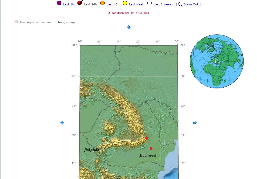Select the earthquake dot northeast of Bucharest
Viewport: 257px width, 179px height.
click(x=151, y=148)
